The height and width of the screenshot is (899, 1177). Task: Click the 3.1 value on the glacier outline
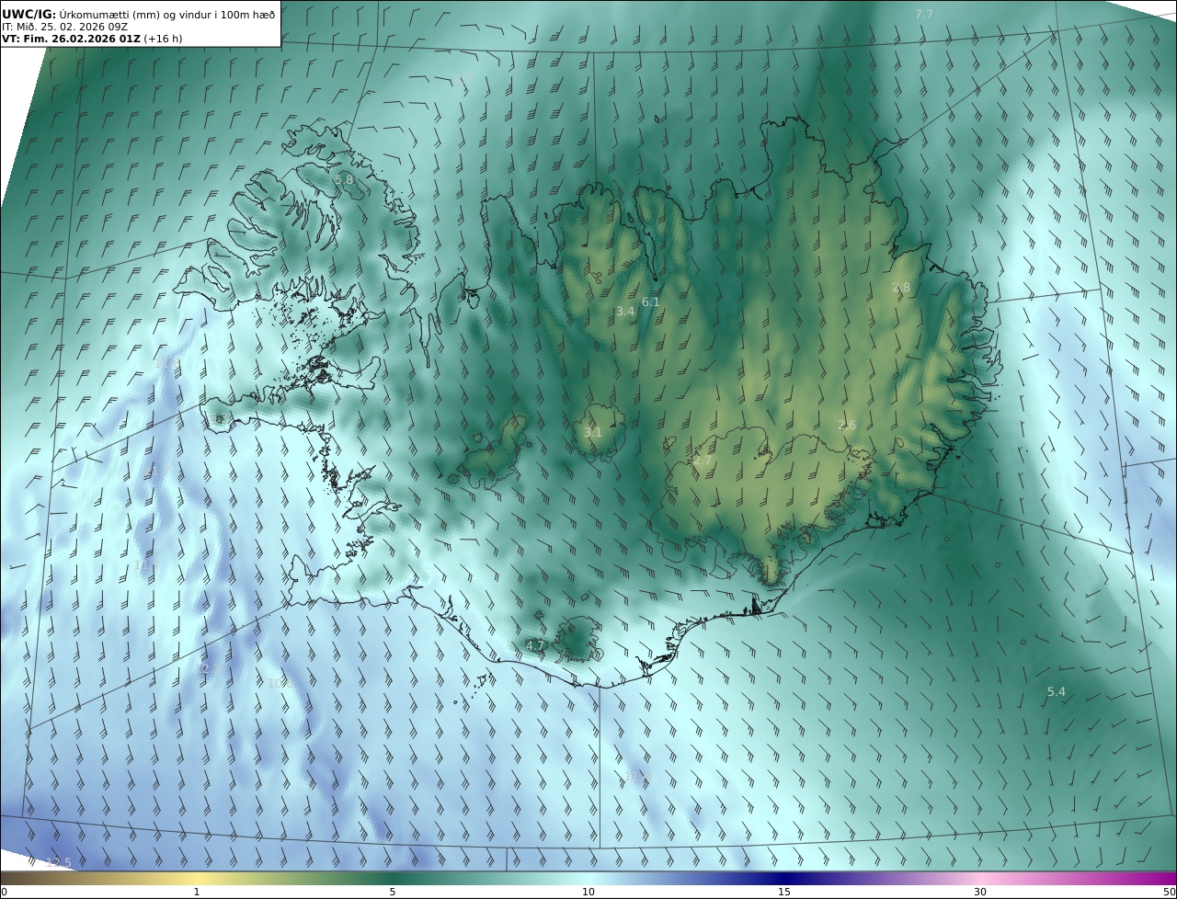pos(593,432)
